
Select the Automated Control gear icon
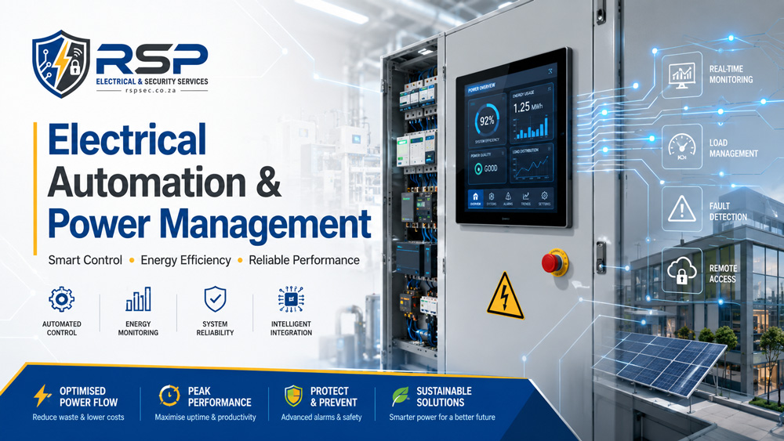(61, 299)
